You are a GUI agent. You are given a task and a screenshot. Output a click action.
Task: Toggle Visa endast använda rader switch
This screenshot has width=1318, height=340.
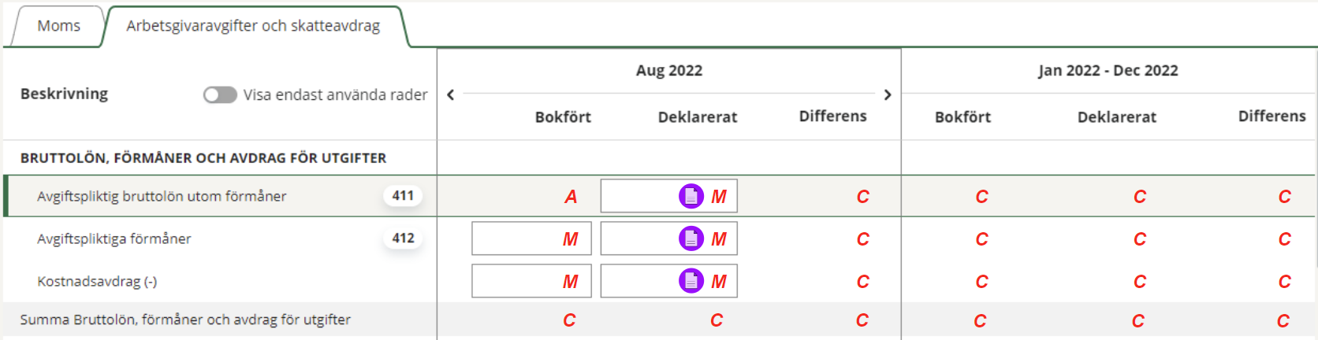click(220, 95)
